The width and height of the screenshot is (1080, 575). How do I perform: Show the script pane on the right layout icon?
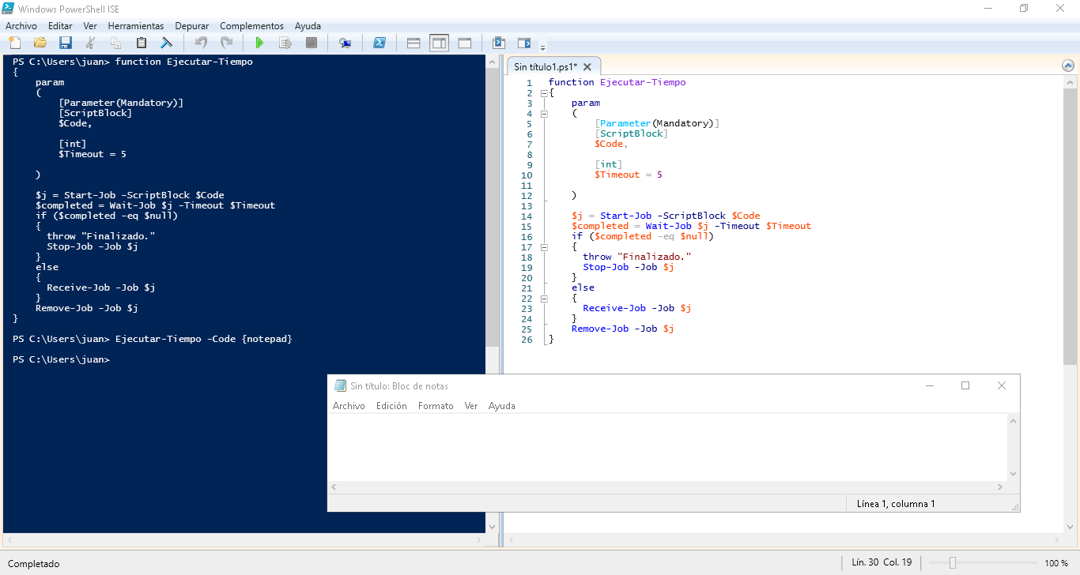coord(439,43)
